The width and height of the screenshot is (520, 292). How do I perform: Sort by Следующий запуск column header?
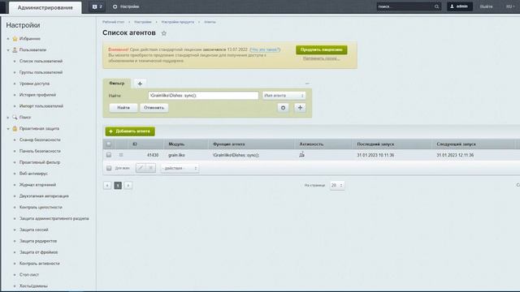click(456, 144)
